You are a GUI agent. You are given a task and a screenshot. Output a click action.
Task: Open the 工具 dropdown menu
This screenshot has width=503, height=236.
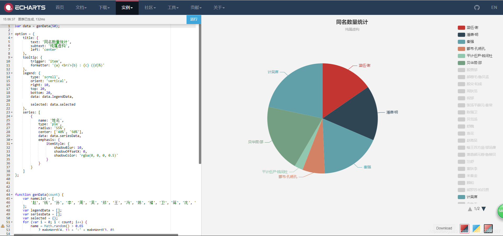173,8
